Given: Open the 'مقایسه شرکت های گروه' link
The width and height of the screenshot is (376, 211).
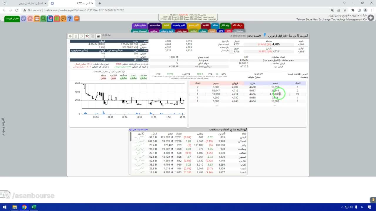Looking at the screenshot, I should pos(138,130).
